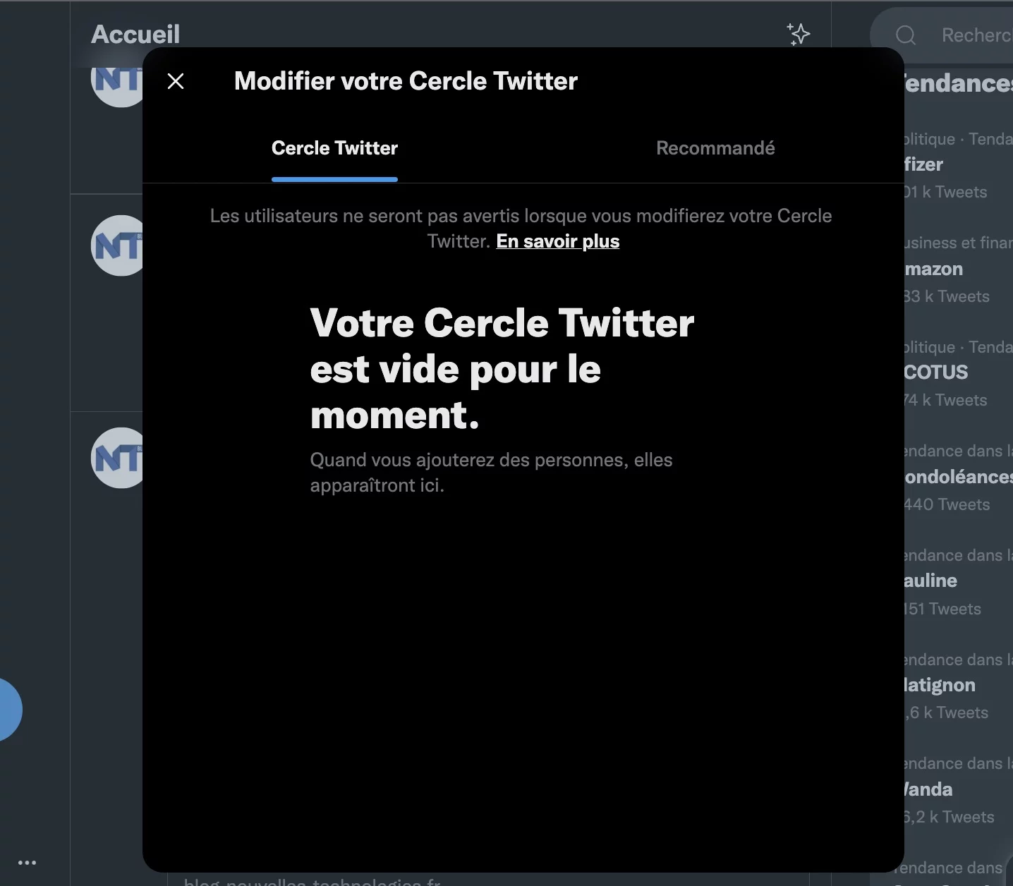Open the Condoléances trend
Viewport: 1013px width, 886px height.
[957, 477]
